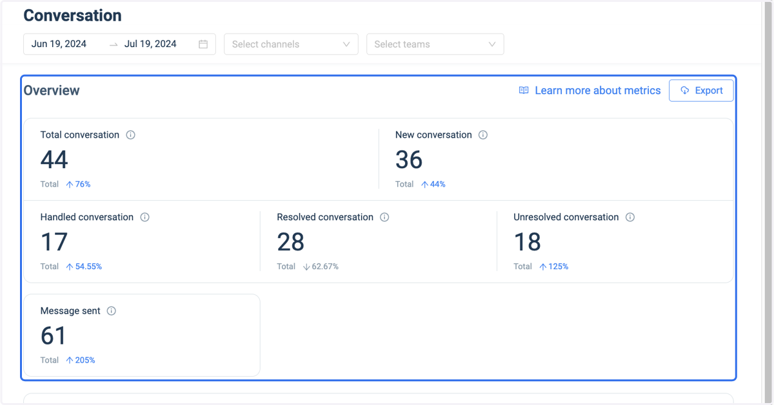The width and height of the screenshot is (774, 405).
Task: Click the Unresolved conversation value 18
Action: pos(527,242)
